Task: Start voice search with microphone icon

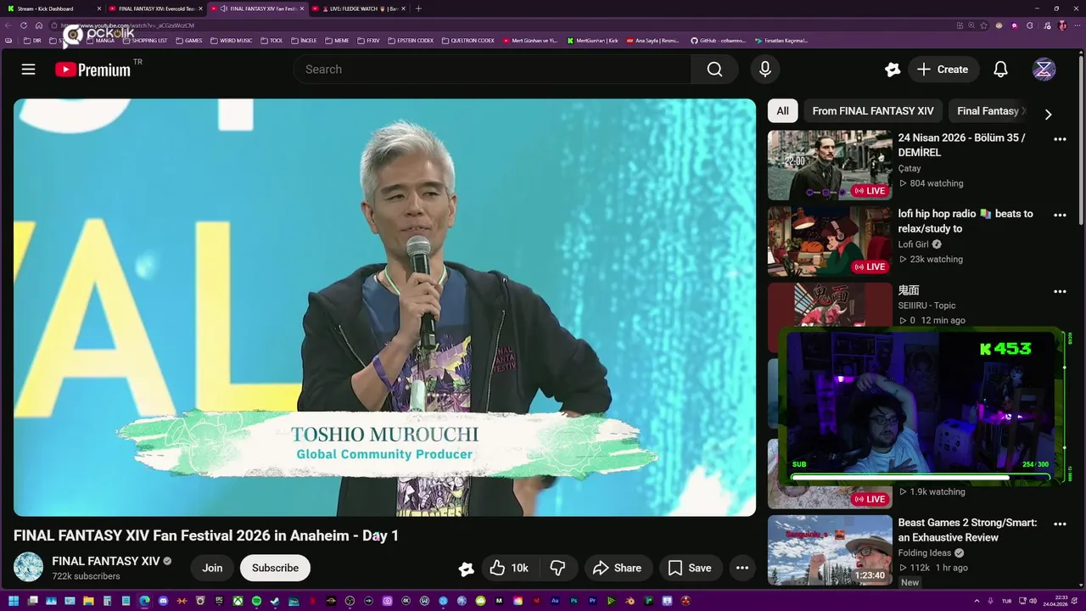Action: tap(765, 70)
